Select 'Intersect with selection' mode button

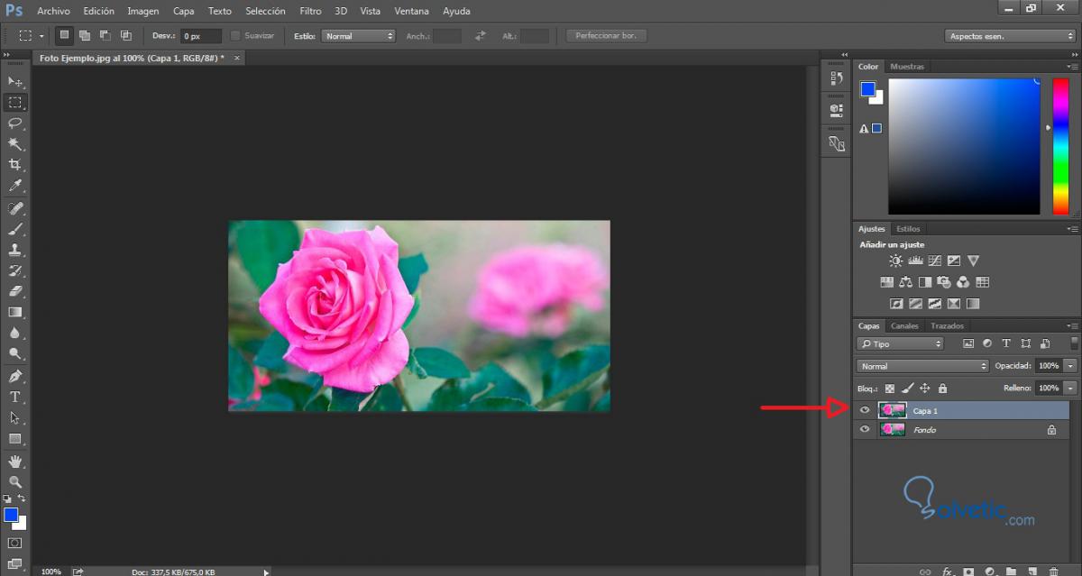tap(125, 35)
